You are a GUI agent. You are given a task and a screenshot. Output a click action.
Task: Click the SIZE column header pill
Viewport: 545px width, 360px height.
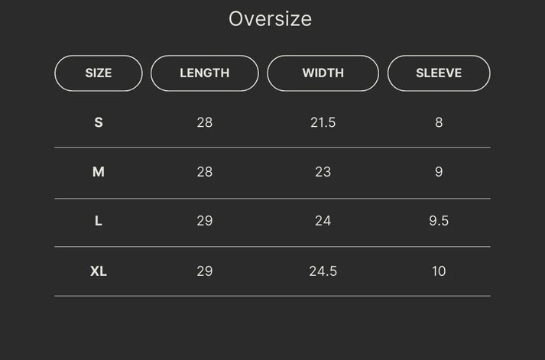pos(99,73)
